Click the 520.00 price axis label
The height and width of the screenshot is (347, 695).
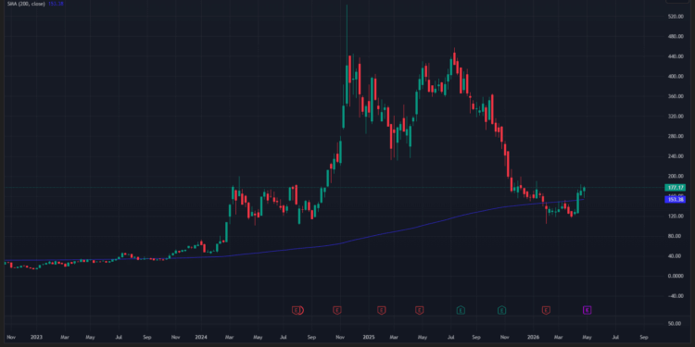[x=675, y=17]
